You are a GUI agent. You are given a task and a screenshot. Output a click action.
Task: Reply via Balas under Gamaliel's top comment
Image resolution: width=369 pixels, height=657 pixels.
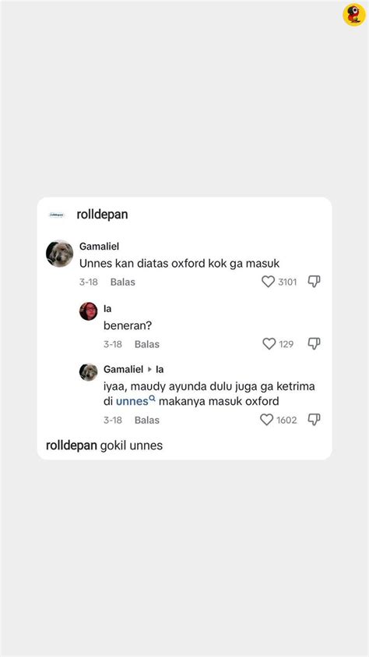pos(122,282)
